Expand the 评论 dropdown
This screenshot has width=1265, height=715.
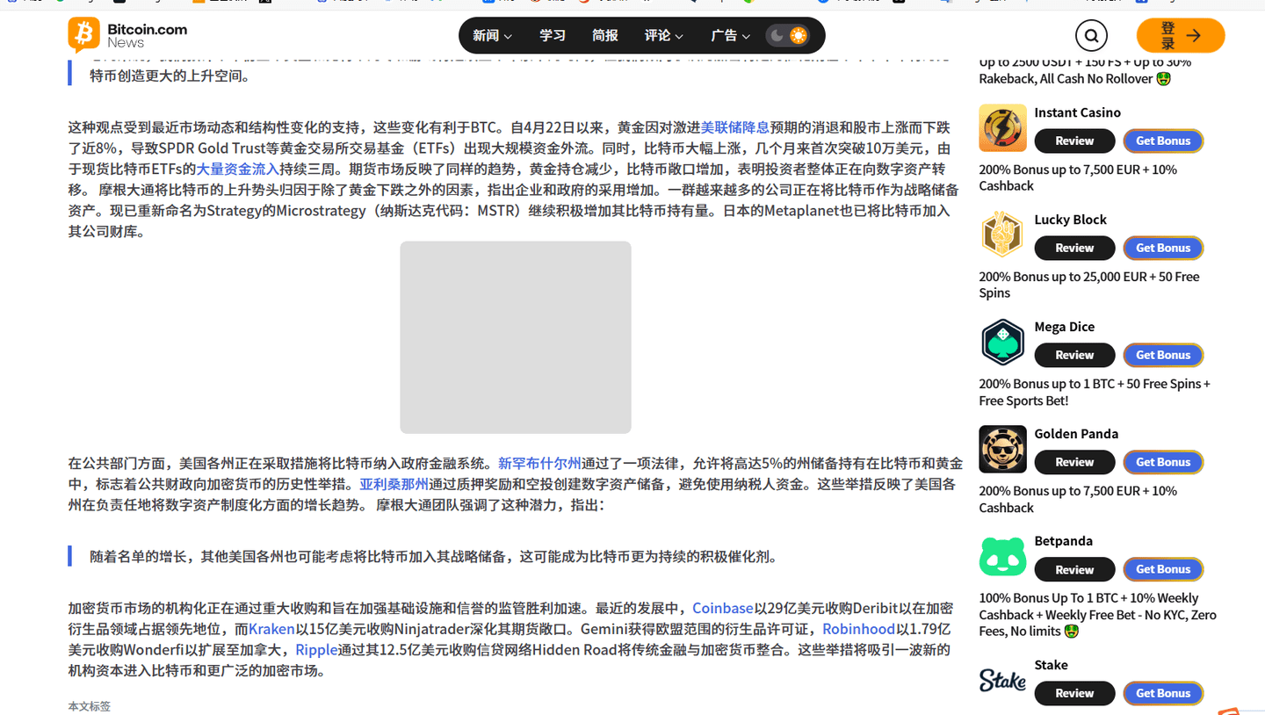pyautogui.click(x=663, y=36)
